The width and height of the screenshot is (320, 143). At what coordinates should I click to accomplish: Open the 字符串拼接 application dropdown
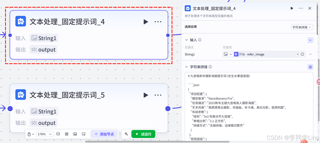click(302, 27)
